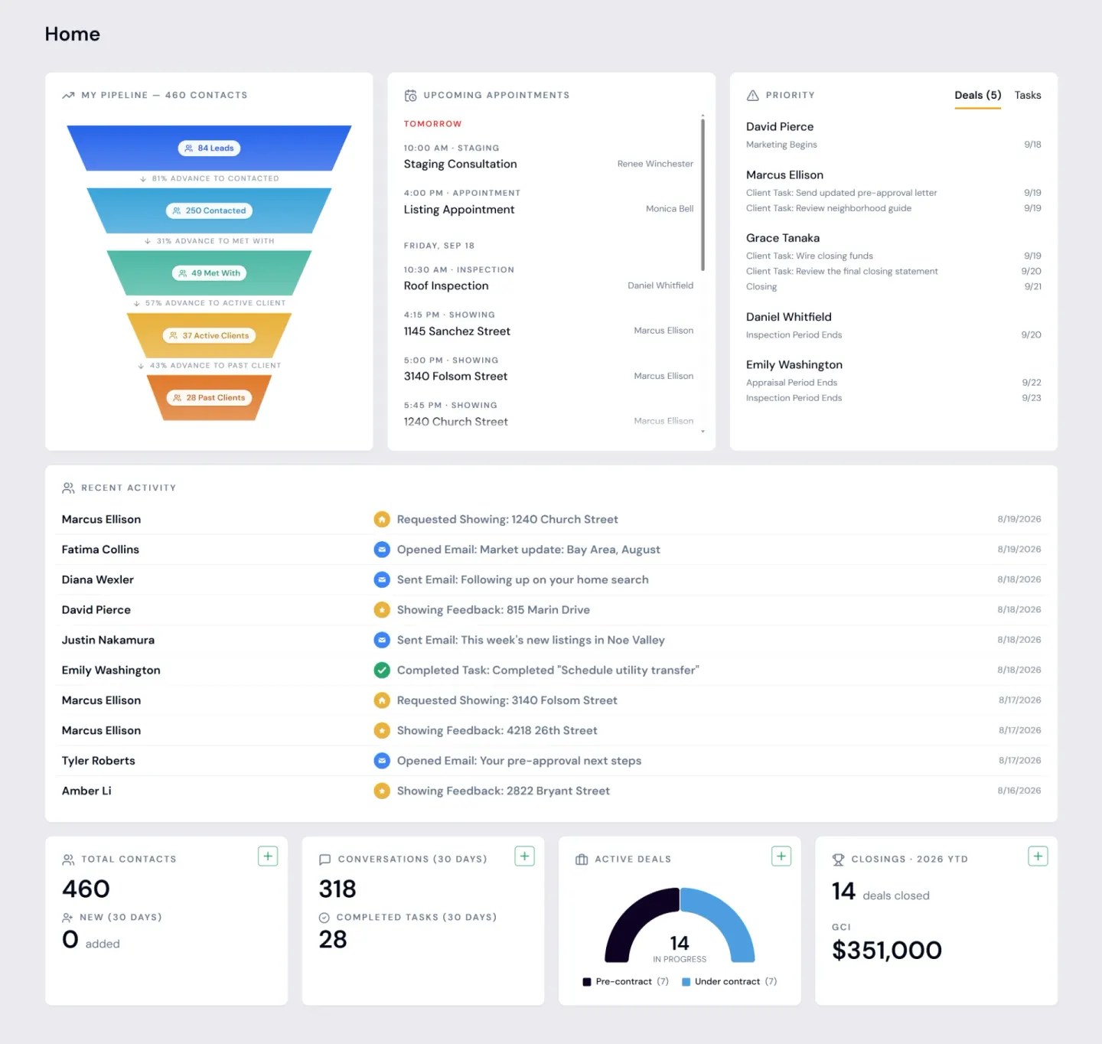Click the plus icon on Total Contacts card
Screen dimensions: 1102x1044
(268, 856)
